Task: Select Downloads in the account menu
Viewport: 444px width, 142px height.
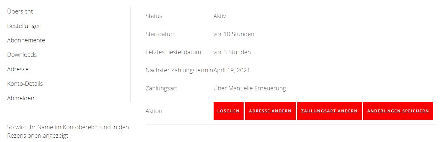Action: pyautogui.click(x=22, y=55)
